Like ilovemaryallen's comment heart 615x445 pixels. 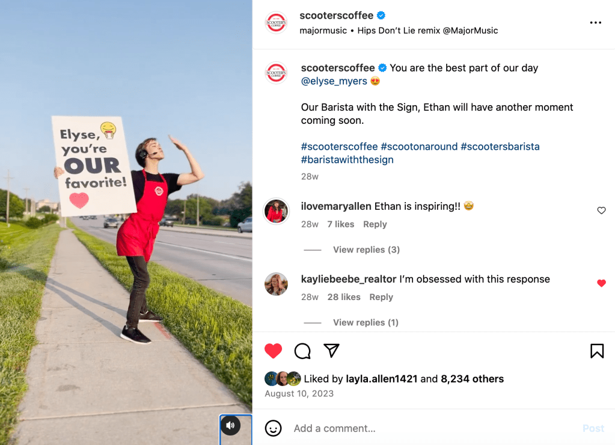(x=601, y=210)
